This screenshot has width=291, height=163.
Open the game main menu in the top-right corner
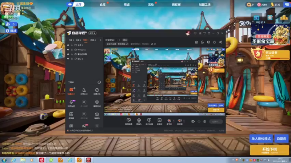pos(287,4)
